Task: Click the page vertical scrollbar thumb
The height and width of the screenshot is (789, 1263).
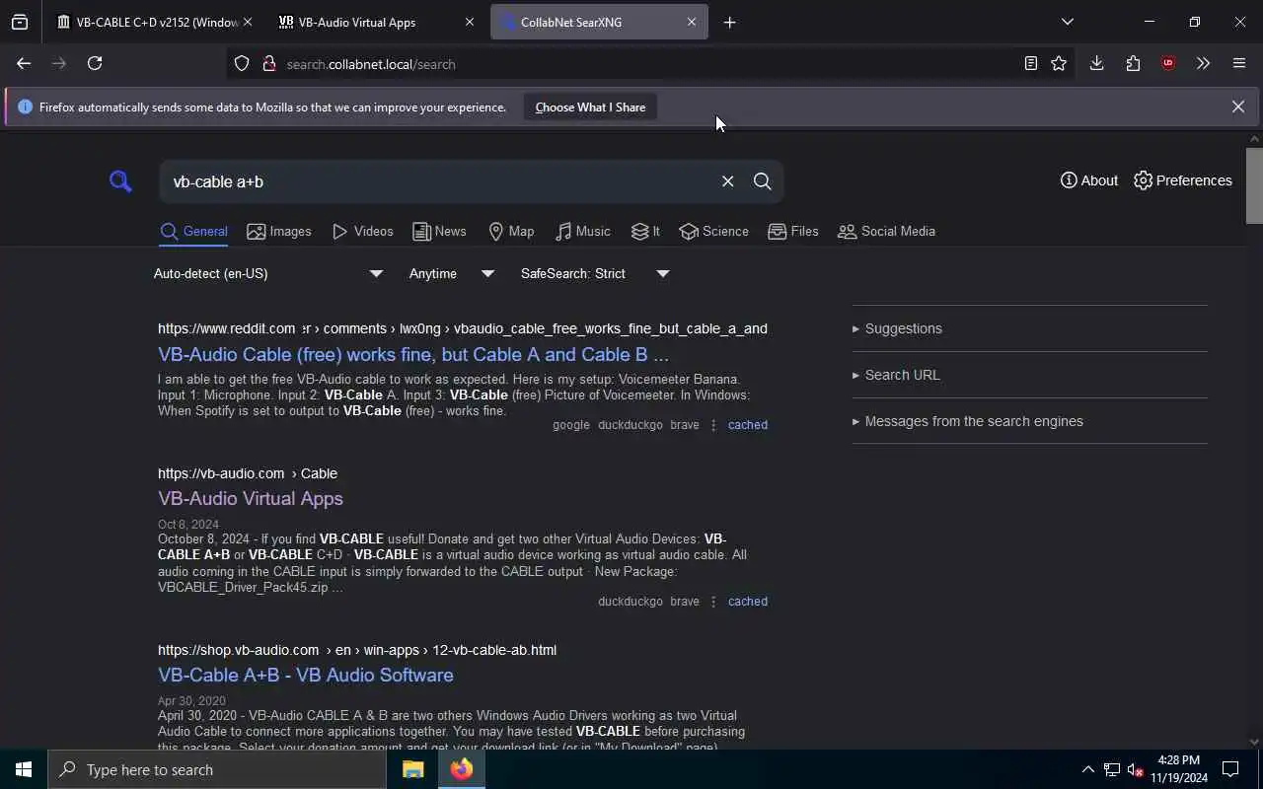Action: point(1254,185)
